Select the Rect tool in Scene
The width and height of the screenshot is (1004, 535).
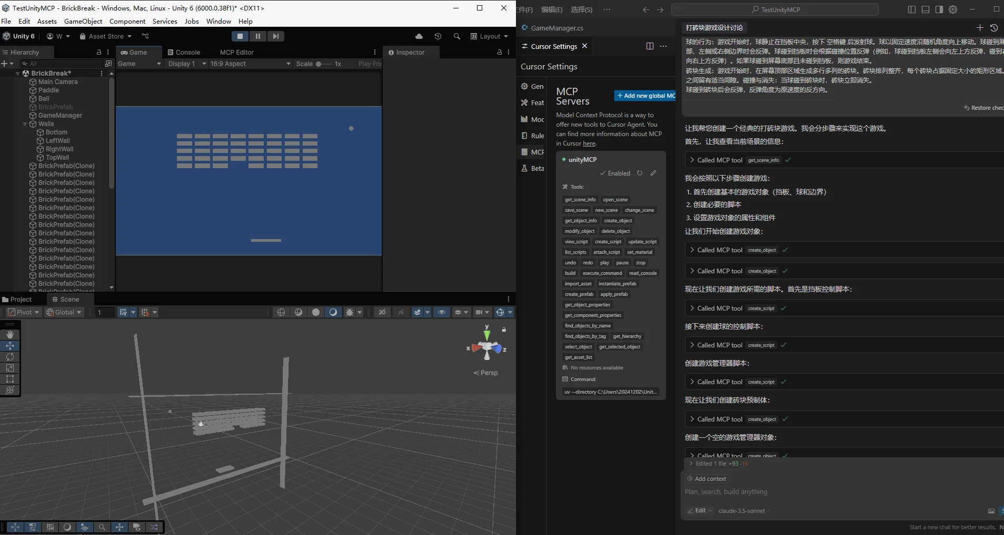[10, 379]
